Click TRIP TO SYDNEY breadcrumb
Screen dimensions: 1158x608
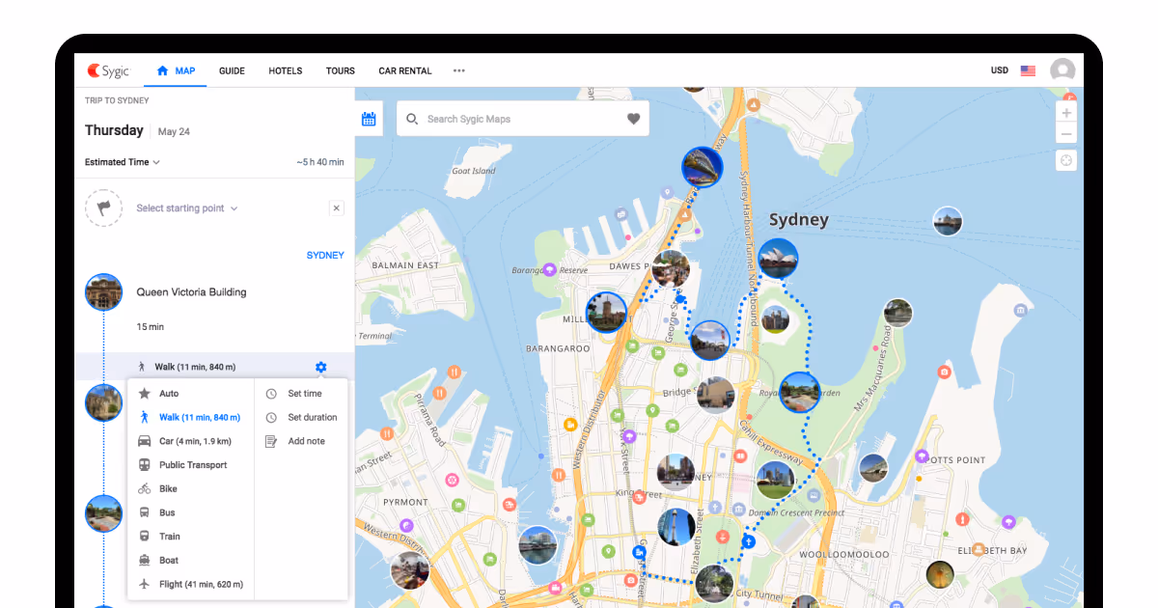click(x=117, y=100)
